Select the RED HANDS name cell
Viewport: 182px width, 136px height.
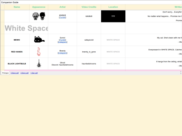point(17,52)
